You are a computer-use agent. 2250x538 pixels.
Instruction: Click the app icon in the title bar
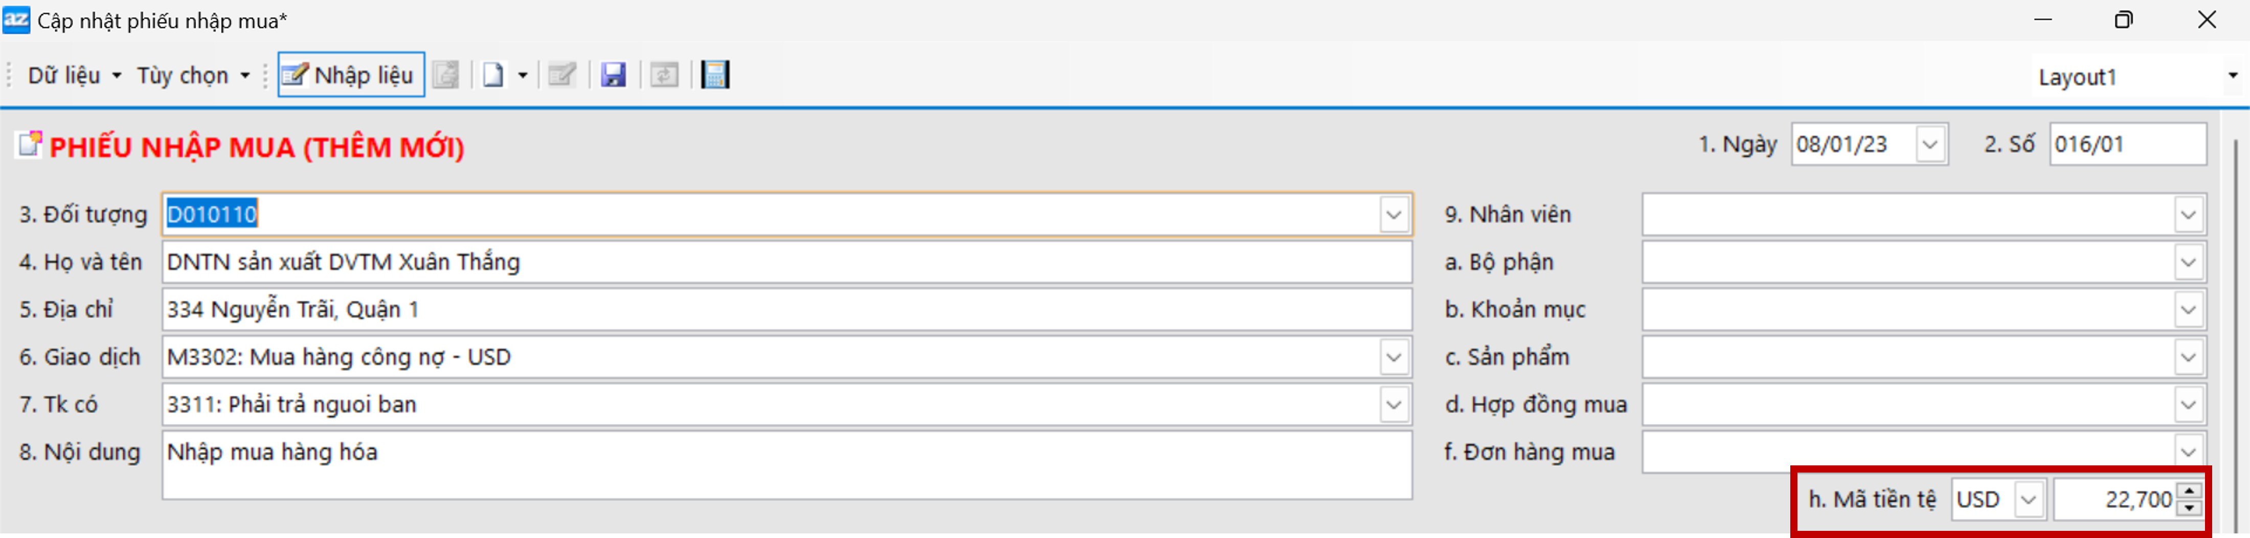click(x=16, y=19)
